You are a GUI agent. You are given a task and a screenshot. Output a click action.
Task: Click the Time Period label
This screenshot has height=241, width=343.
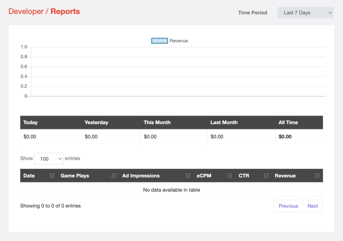pyautogui.click(x=253, y=13)
